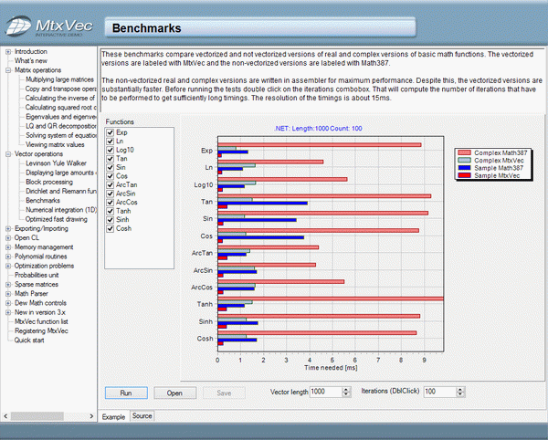
Task: Switch to the Example tab
Action: (113, 416)
